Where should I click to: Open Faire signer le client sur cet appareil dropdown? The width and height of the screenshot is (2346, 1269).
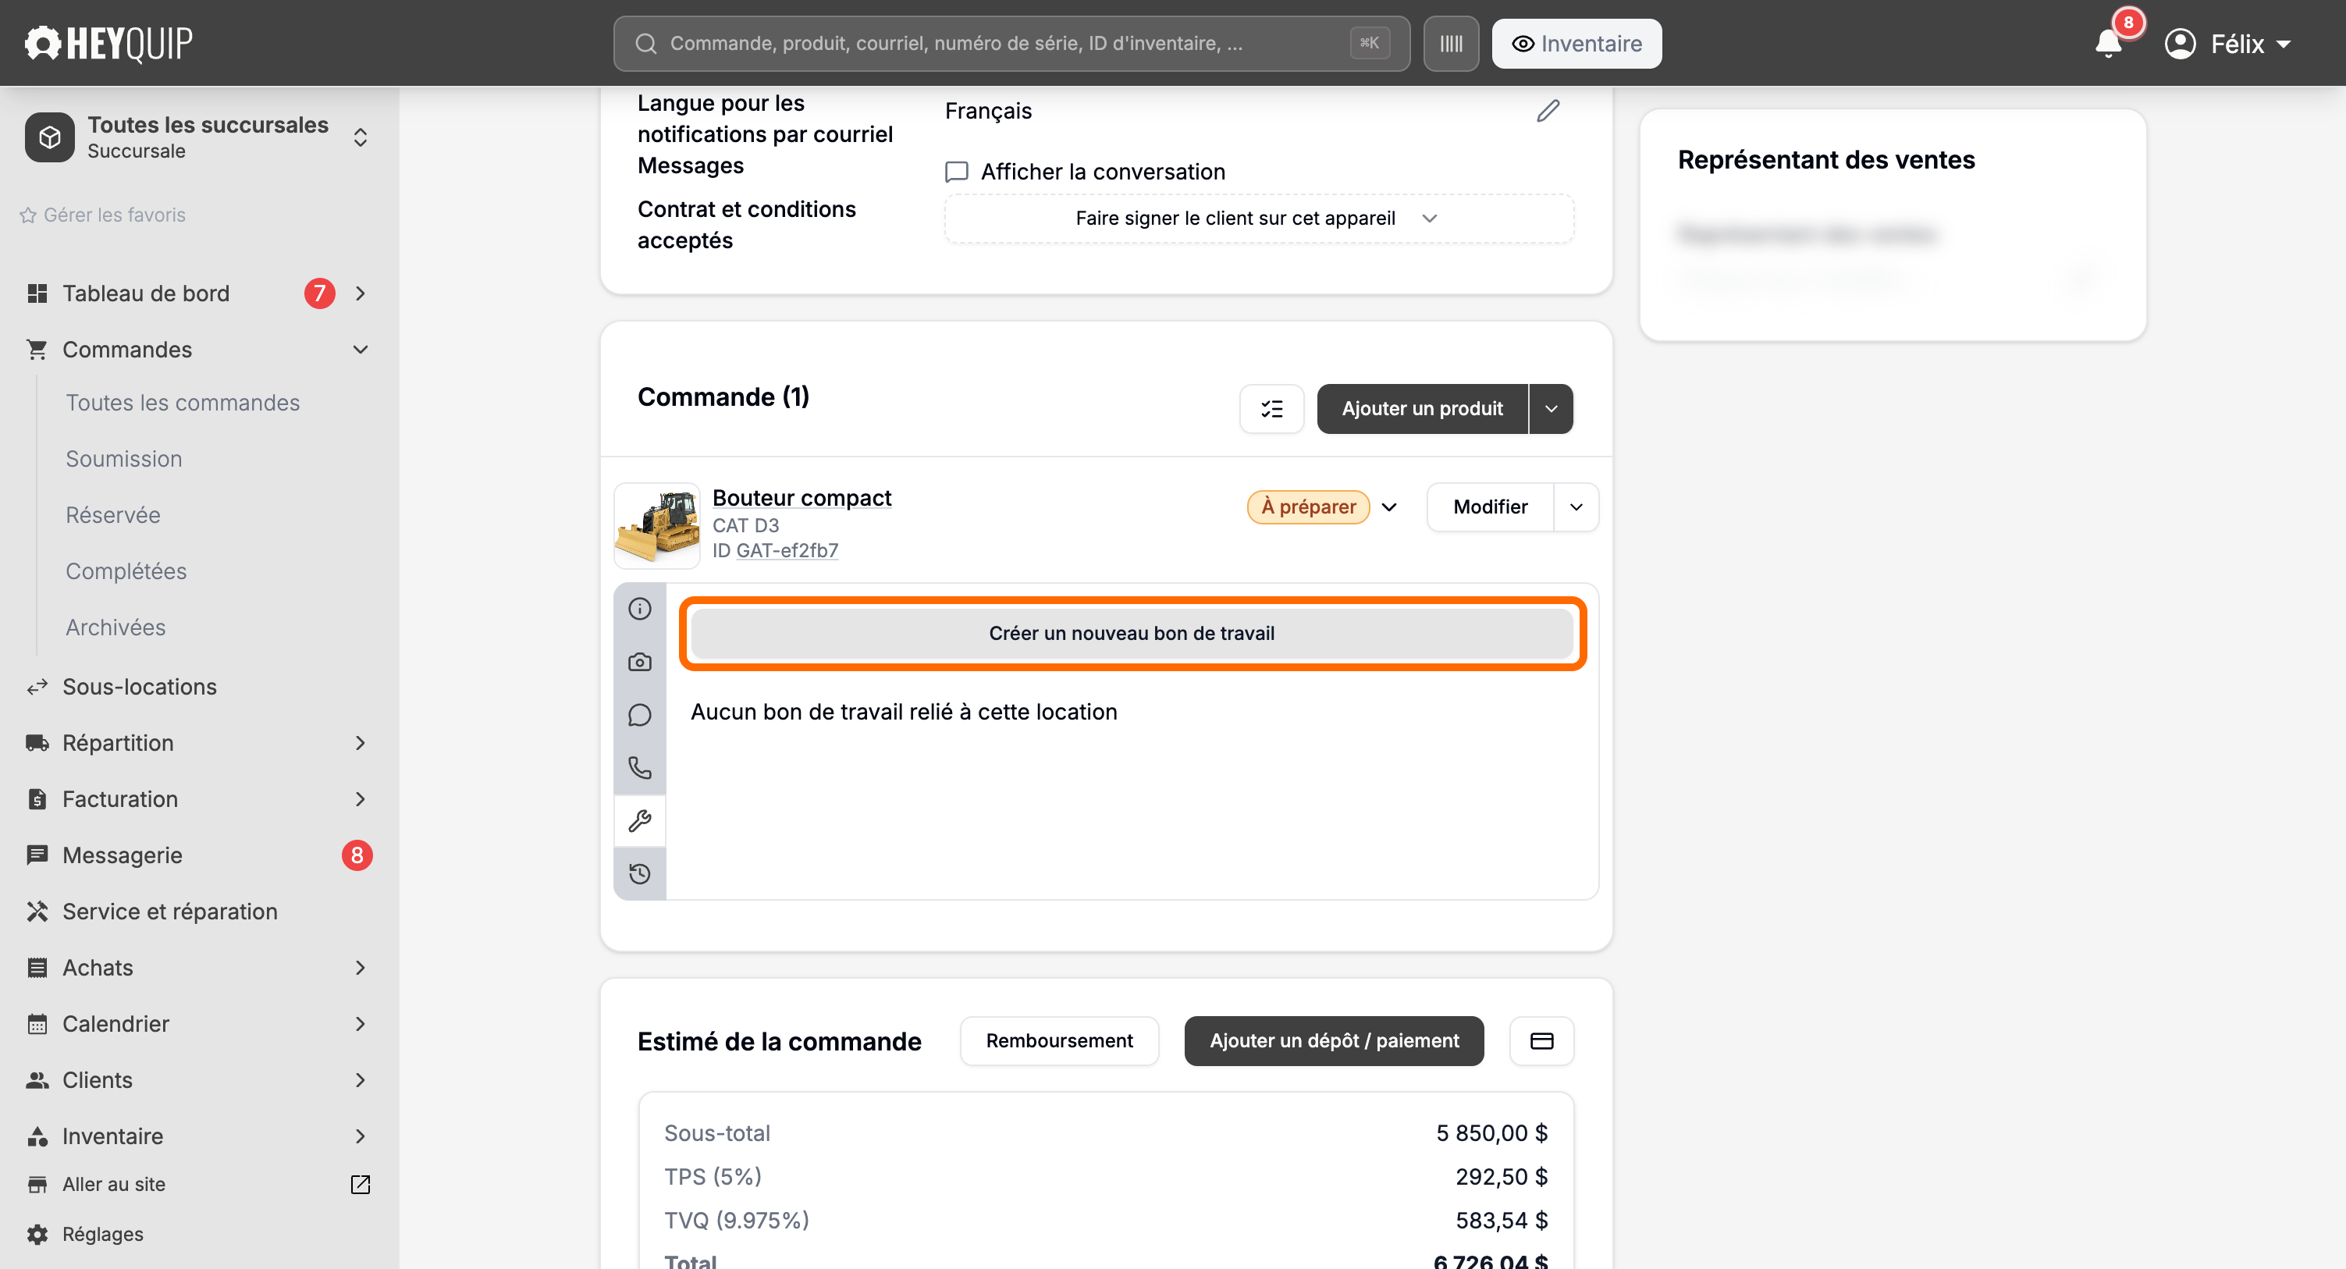1258,219
